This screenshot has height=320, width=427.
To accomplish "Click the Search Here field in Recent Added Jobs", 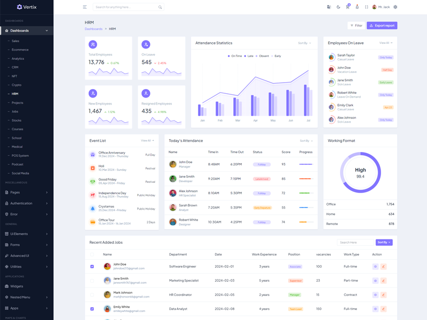I will coord(355,242).
